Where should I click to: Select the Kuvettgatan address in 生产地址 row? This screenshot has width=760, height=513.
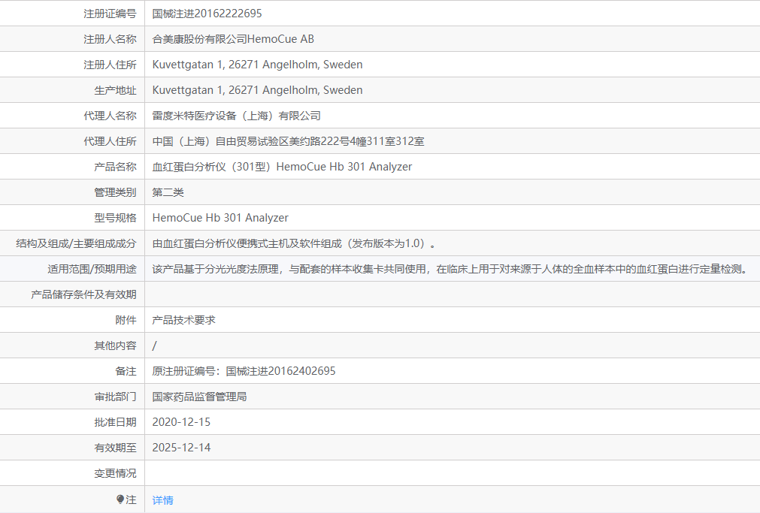[x=257, y=90]
